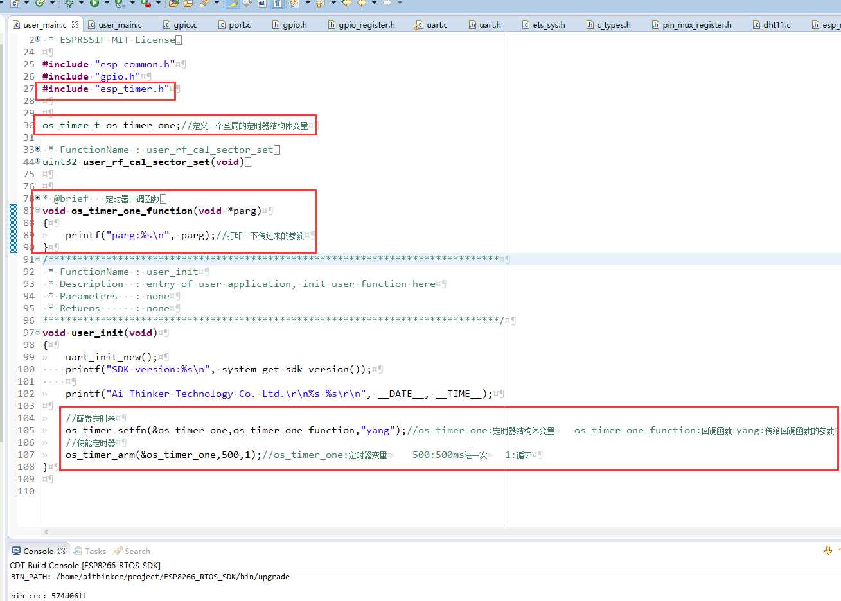Screen dimensions: 841x601
Task: Click the Run with coverage toolbar icon
Action: [x=120, y=3]
